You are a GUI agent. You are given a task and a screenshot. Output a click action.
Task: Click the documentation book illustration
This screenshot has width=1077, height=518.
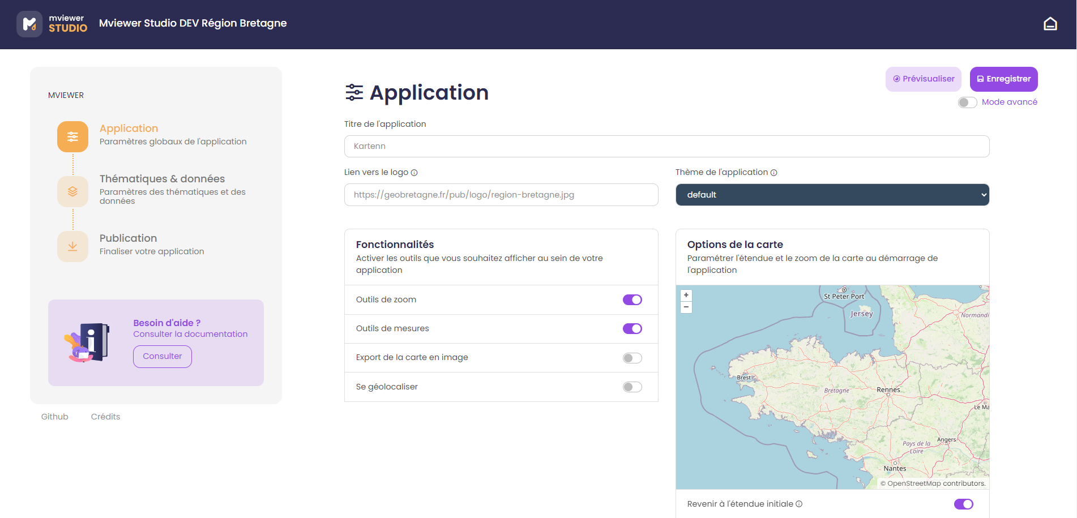pyautogui.click(x=87, y=343)
